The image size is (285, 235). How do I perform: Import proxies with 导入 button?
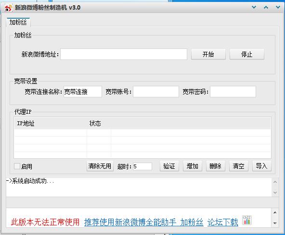click(x=261, y=166)
